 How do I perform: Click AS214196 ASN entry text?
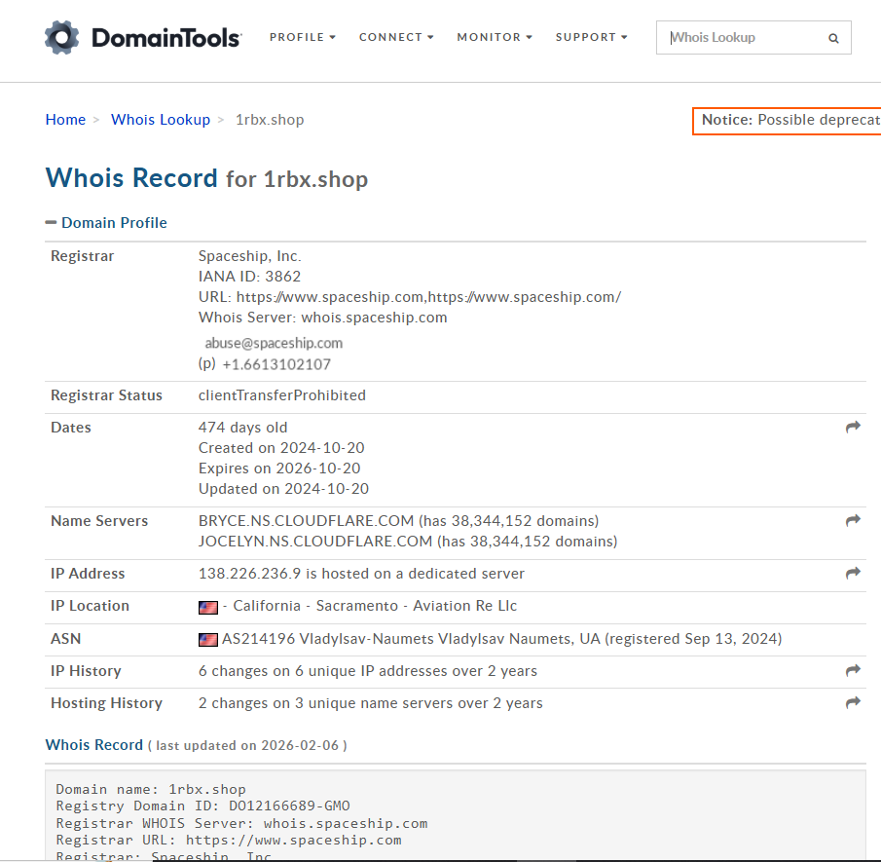[501, 639]
